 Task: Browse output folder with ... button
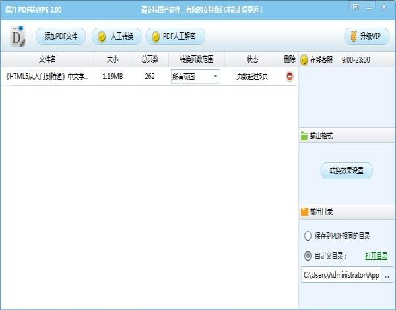[x=387, y=275]
